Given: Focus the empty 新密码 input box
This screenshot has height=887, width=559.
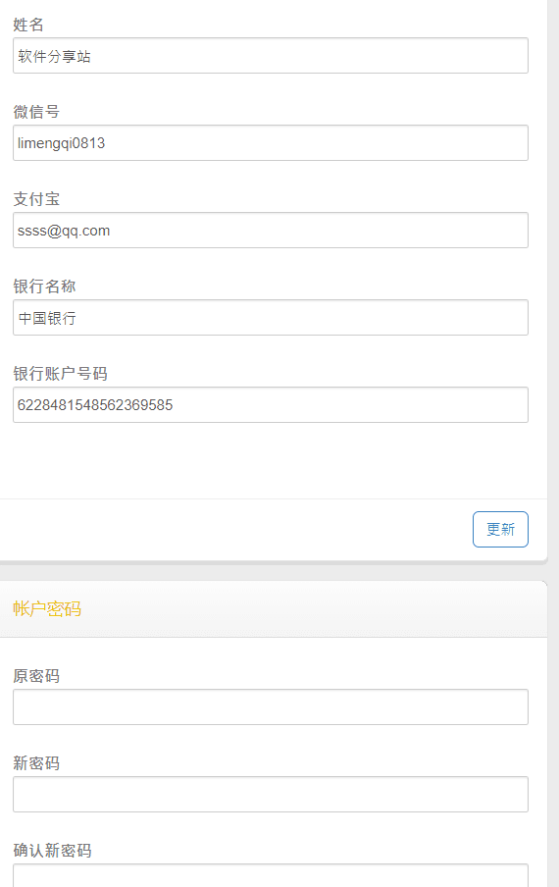Looking at the screenshot, I should [270, 794].
